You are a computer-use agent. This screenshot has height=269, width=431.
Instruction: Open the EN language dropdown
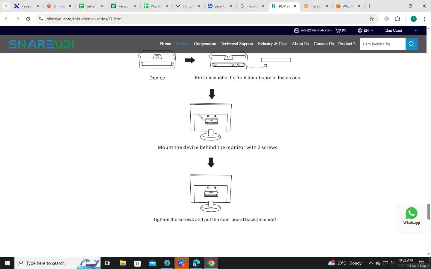365,30
